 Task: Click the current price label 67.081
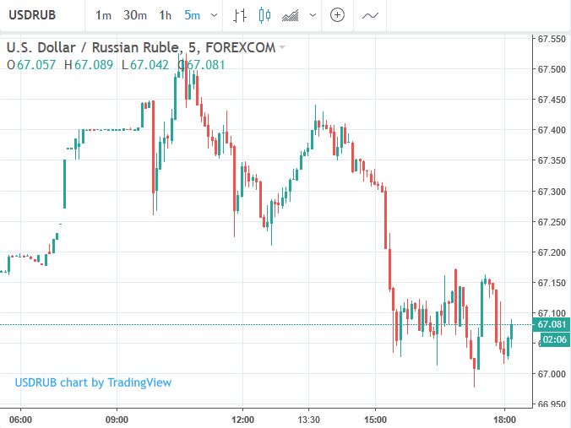(x=552, y=324)
